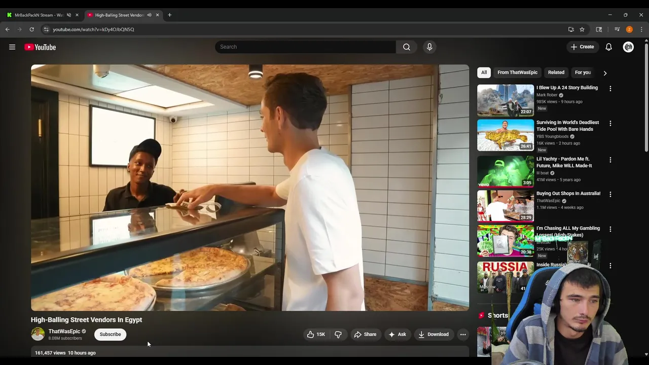
Task: Click Buying Out Shops thumbnail
Action: pyautogui.click(x=506, y=206)
